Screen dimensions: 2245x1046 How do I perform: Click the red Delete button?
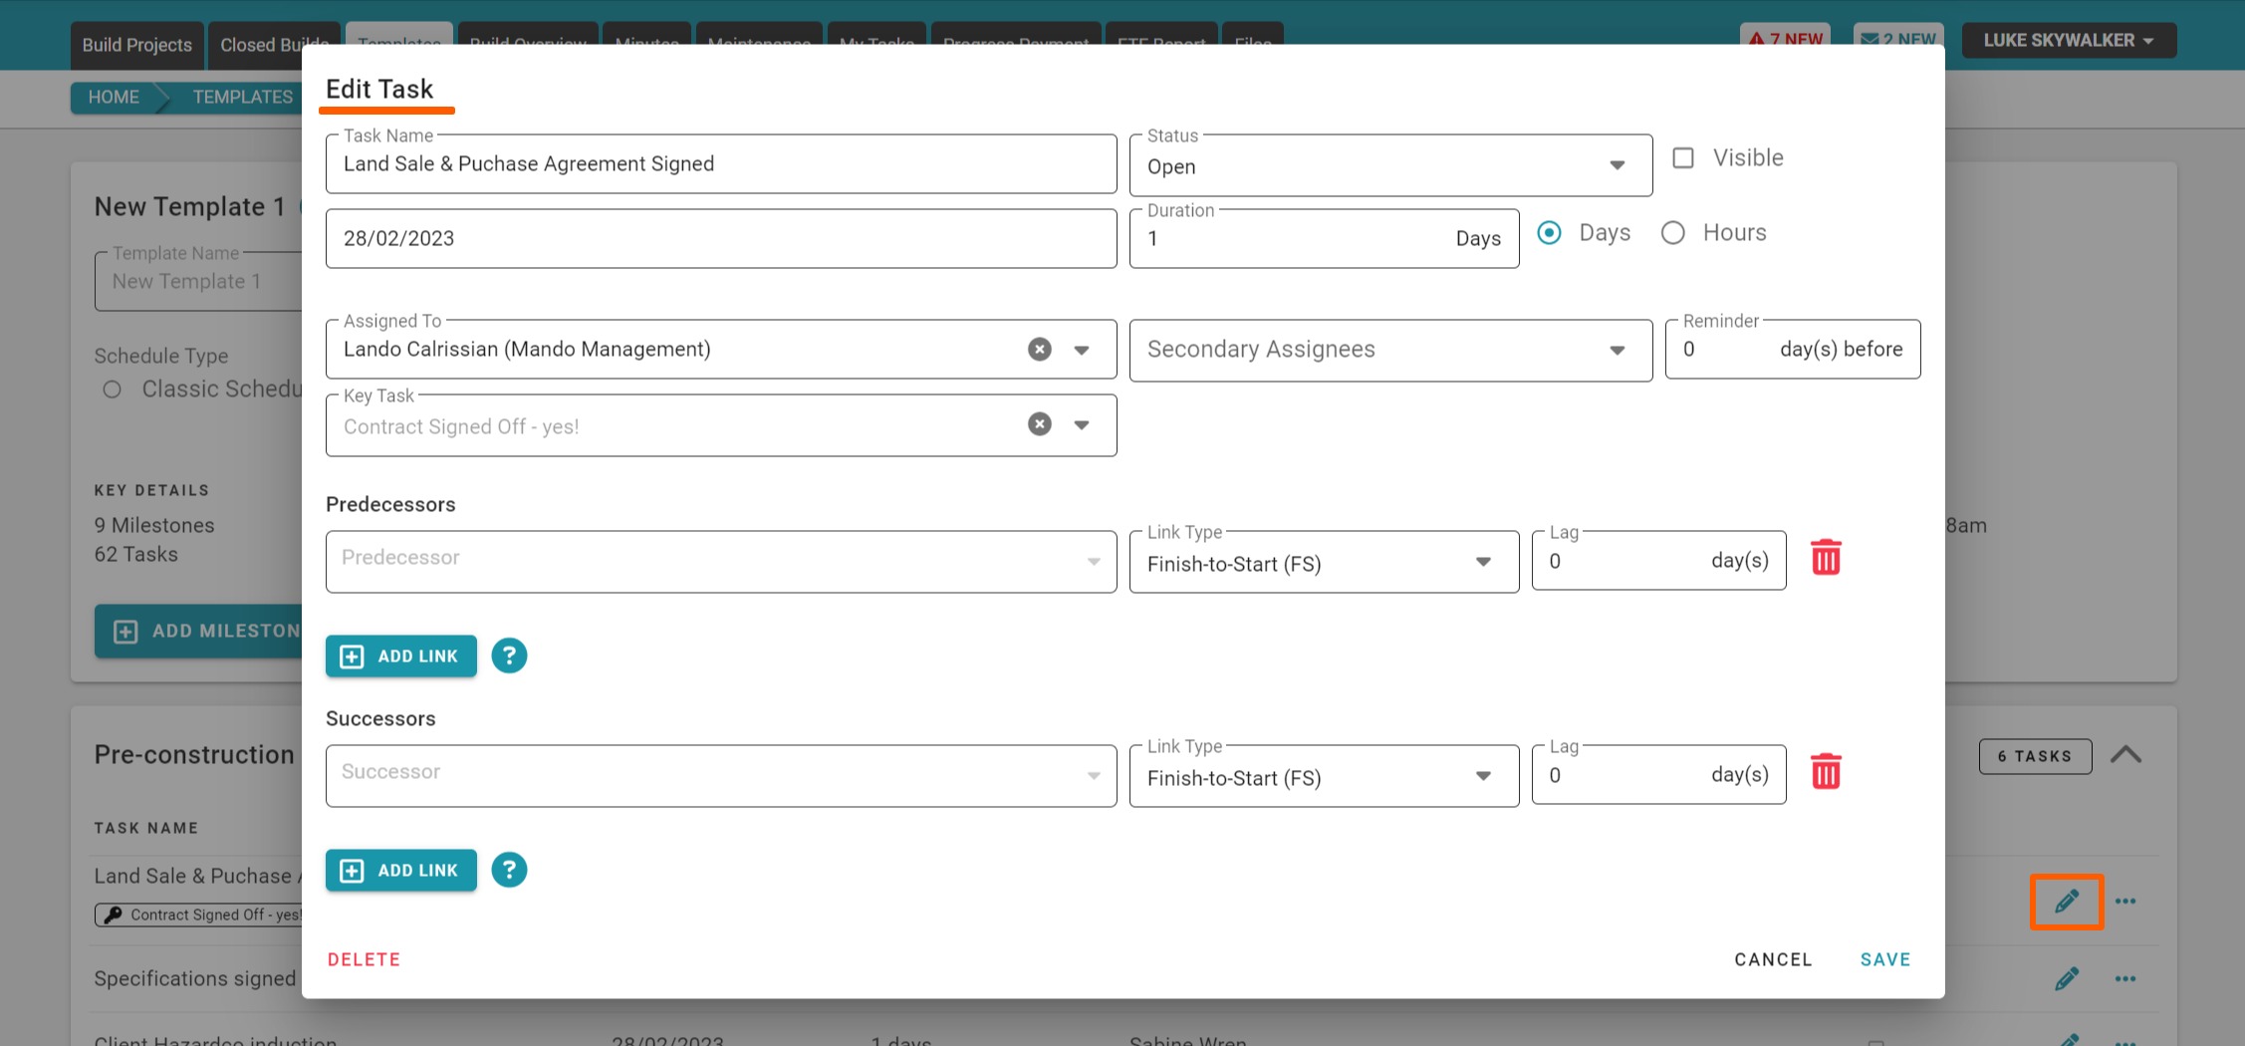pos(364,959)
